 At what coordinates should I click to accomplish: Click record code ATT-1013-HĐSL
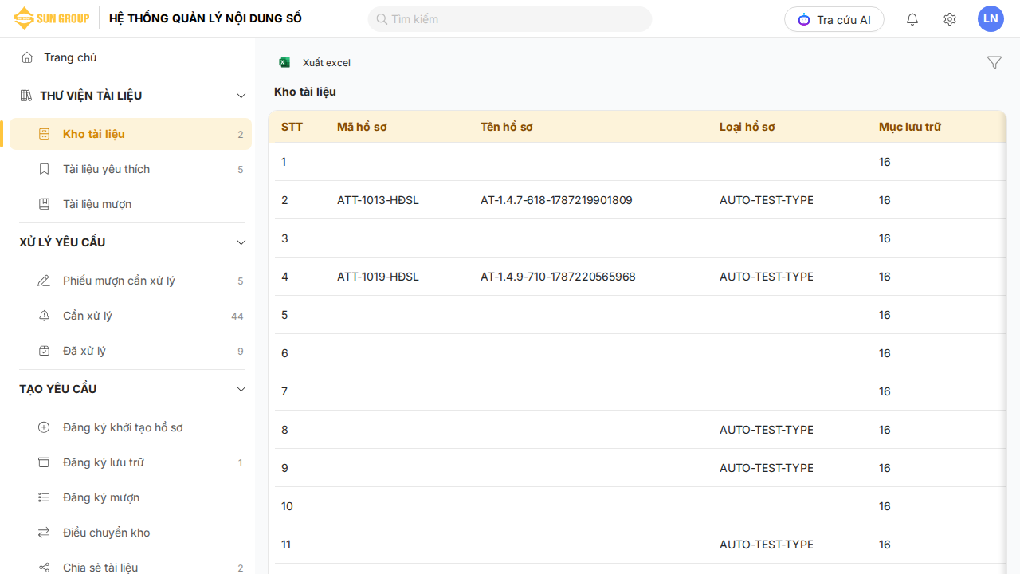point(378,200)
